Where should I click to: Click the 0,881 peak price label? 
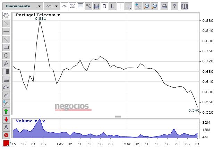coord(41,19)
